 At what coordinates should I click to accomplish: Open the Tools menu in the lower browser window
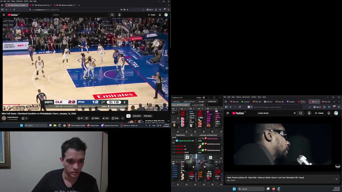[x=259, y=97]
